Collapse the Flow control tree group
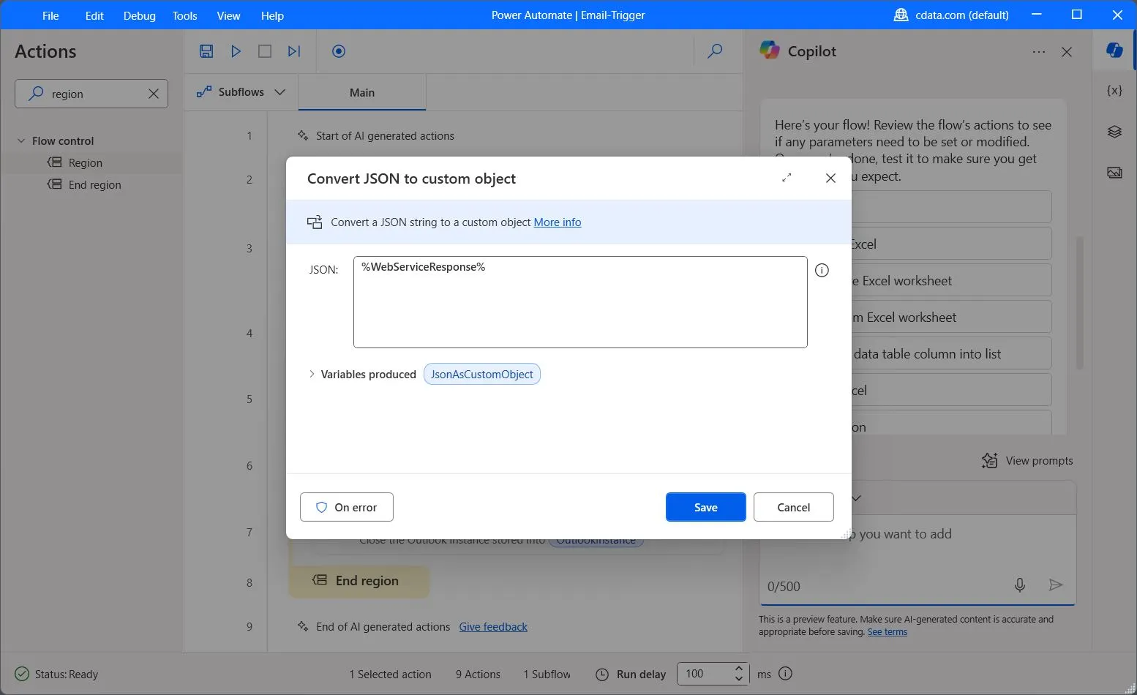Image resolution: width=1137 pixels, height=695 pixels. coord(21,140)
